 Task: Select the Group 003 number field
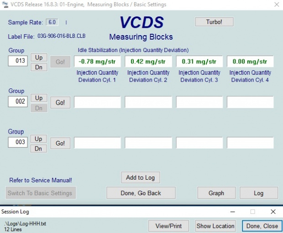coord(18,142)
